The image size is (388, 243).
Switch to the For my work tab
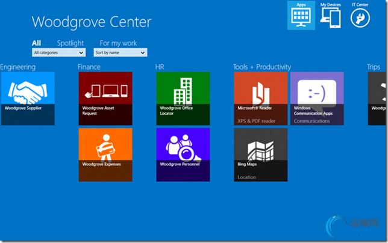118,43
